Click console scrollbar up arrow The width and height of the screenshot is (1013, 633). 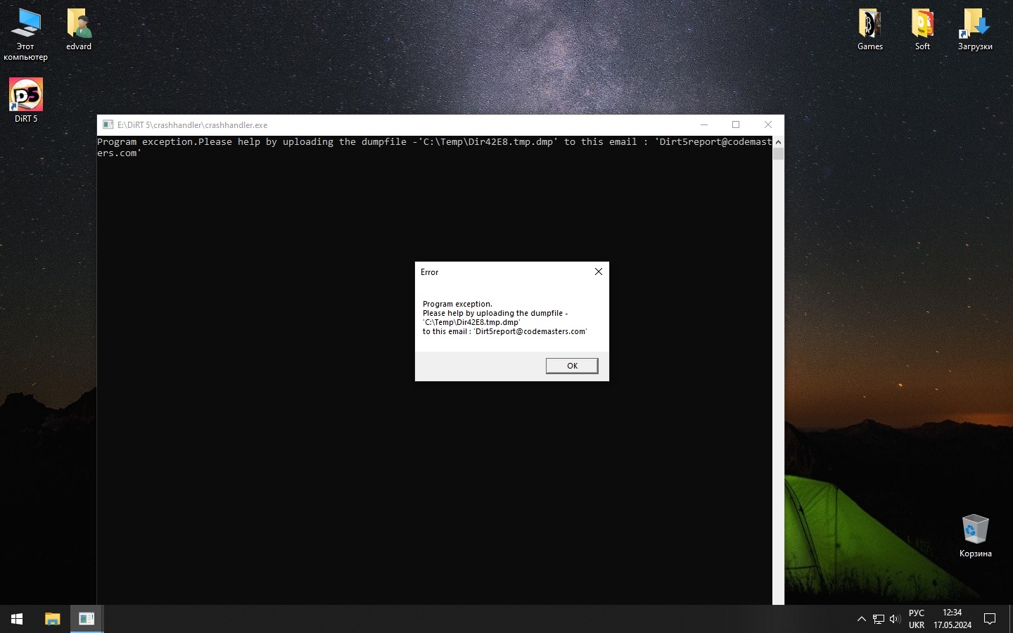click(778, 142)
